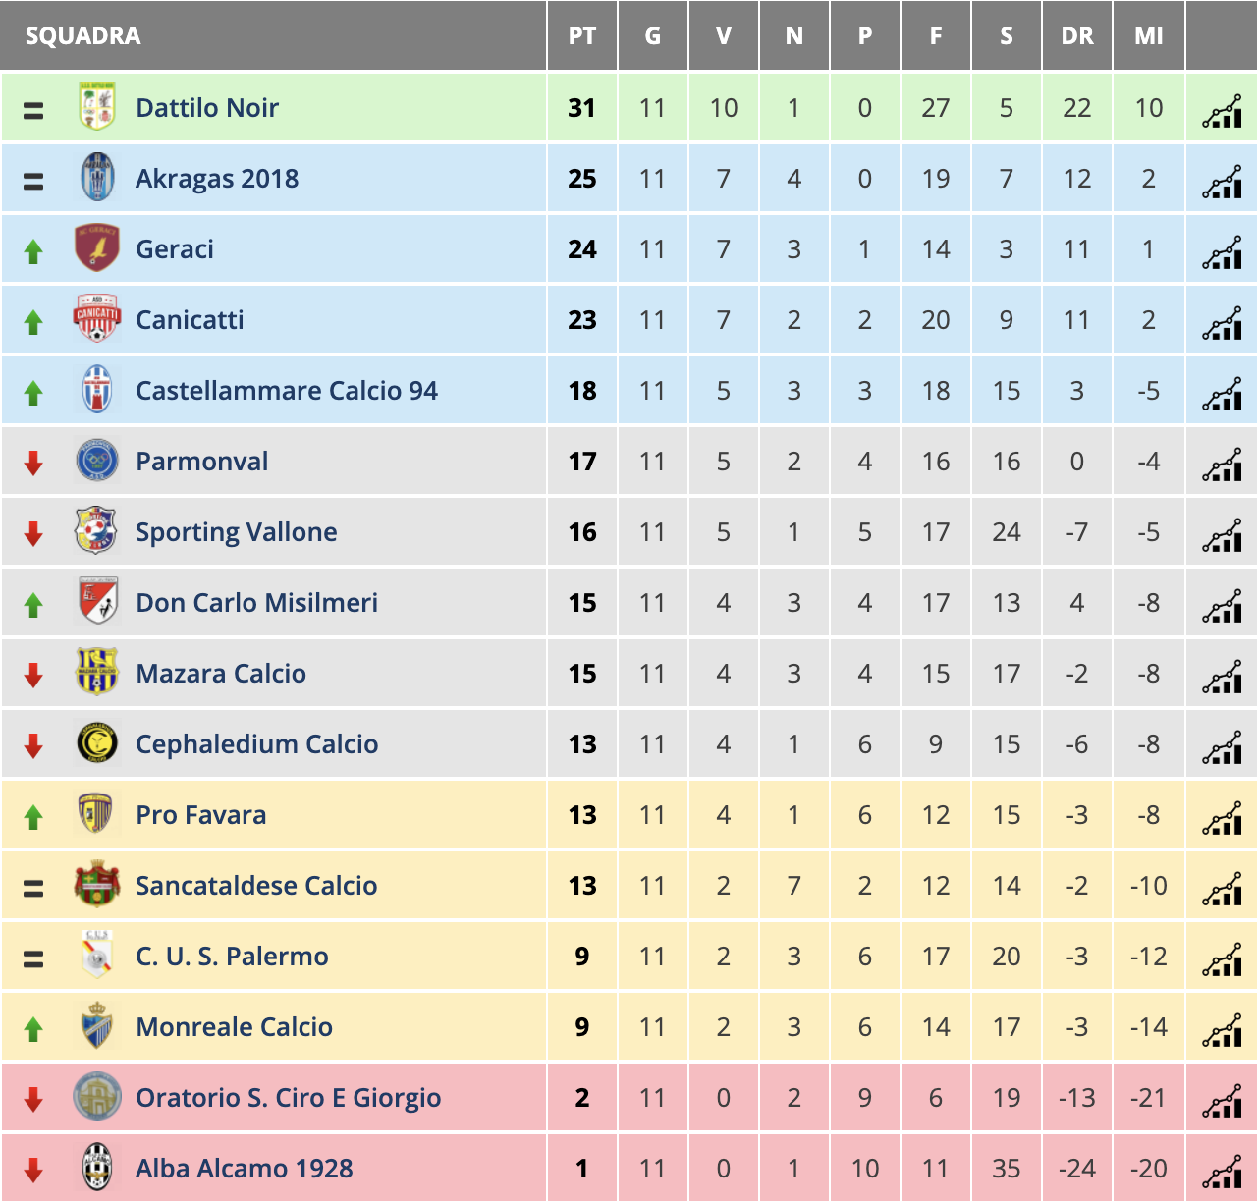Screen dimensions: 1257x1204
Task: Open trend chart icon for Alba Alcamo 1928
Action: pyautogui.click(x=1222, y=1172)
